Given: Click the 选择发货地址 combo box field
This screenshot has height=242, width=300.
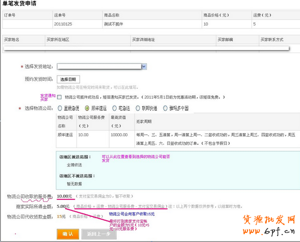Looking at the screenshot, I should click(x=102, y=67).
